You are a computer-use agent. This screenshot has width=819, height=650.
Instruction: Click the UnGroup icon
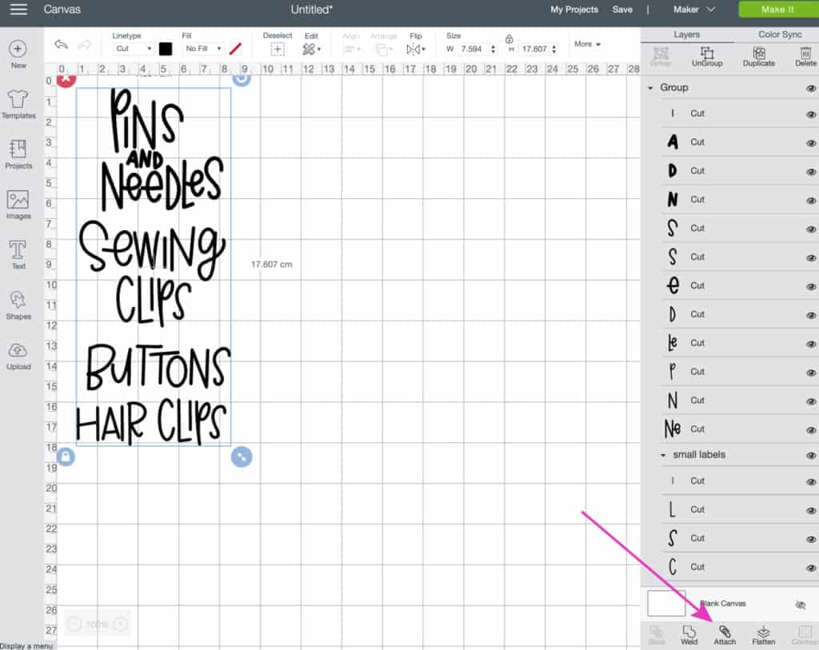(706, 56)
